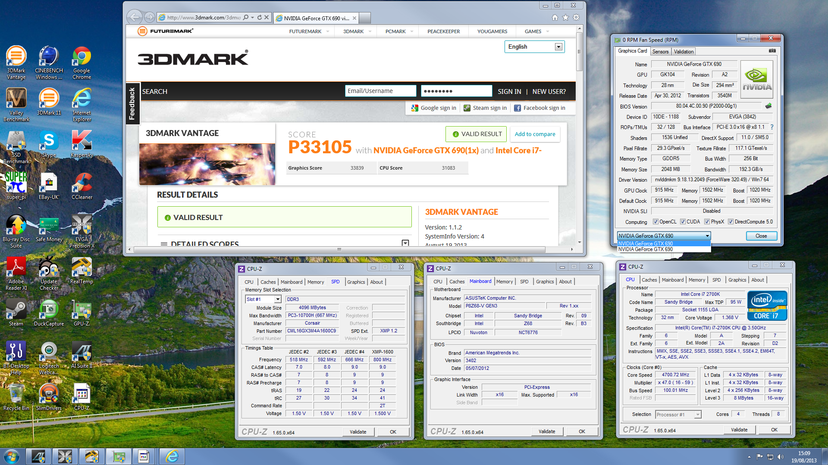Screen dimensions: 828x465
Task: Open the CINEBENCH Windows desktop shortcut
Action: 49,63
